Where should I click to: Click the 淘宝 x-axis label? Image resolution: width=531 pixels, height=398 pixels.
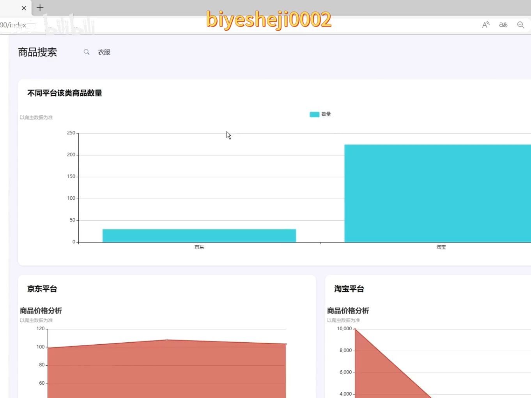[x=441, y=247]
